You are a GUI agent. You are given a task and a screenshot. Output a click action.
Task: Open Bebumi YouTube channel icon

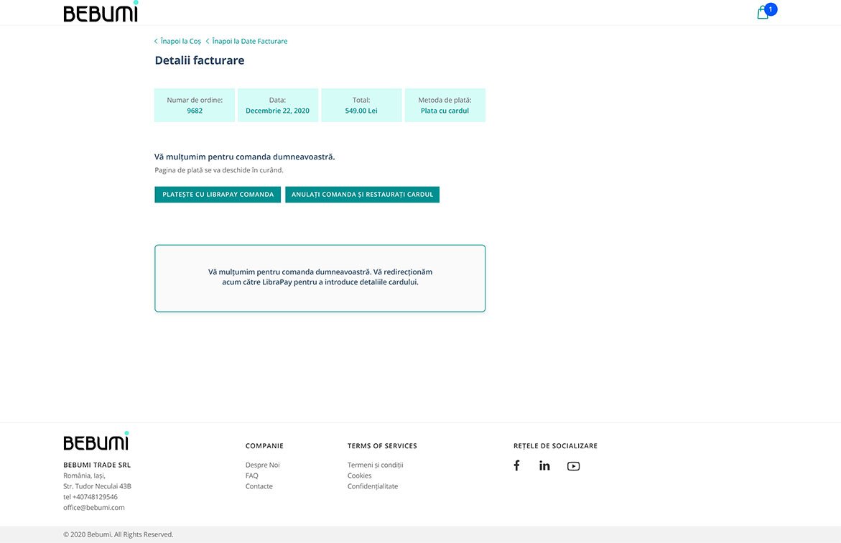[573, 466]
